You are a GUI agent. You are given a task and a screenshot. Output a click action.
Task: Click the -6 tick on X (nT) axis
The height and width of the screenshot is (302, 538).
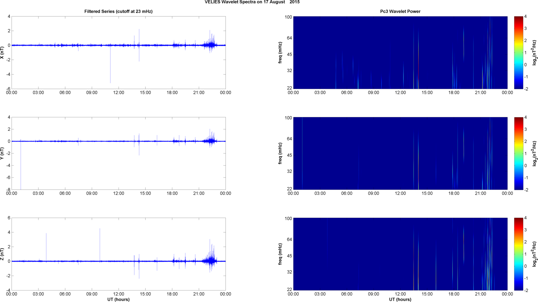click(8, 89)
